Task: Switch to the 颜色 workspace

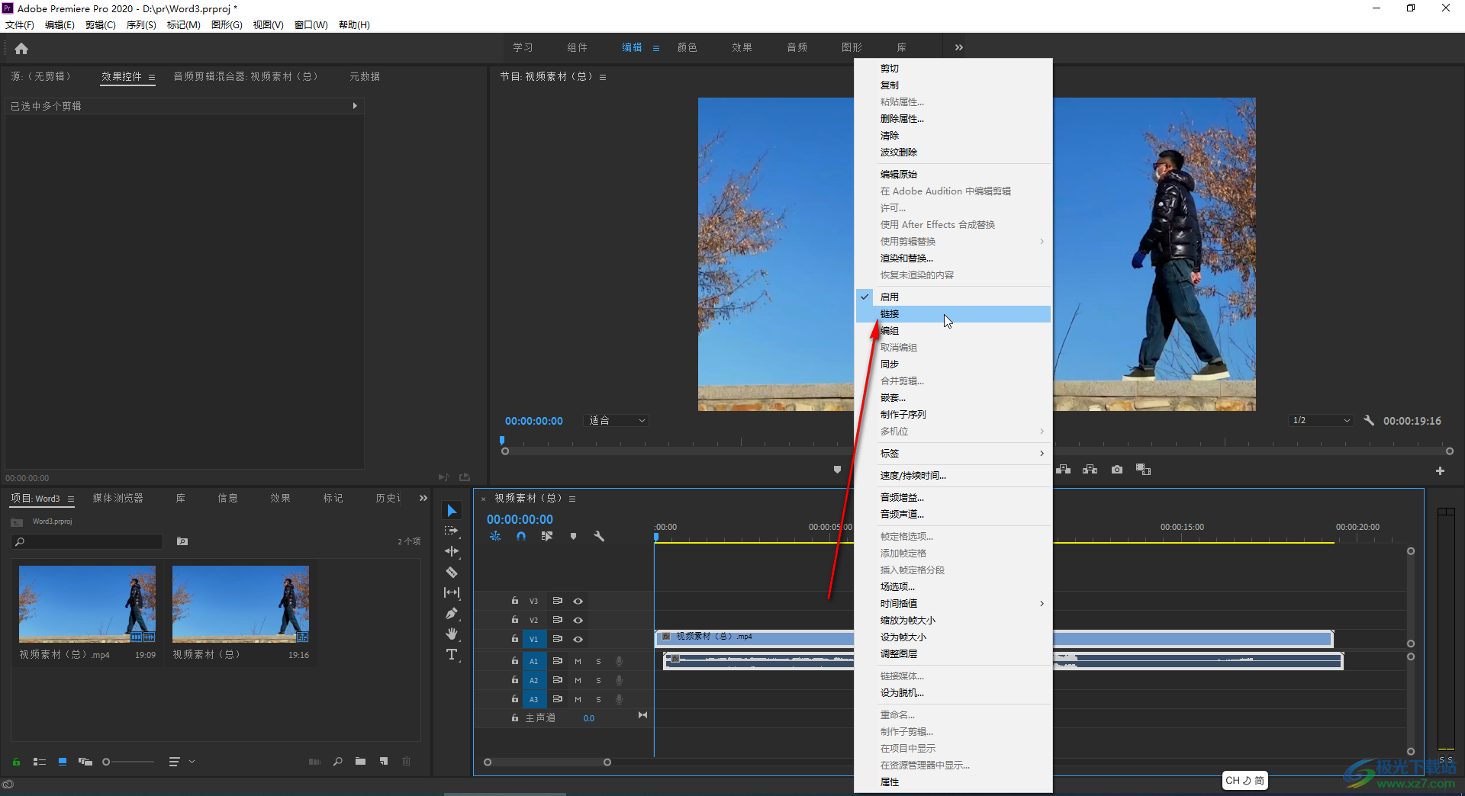Action: (687, 47)
